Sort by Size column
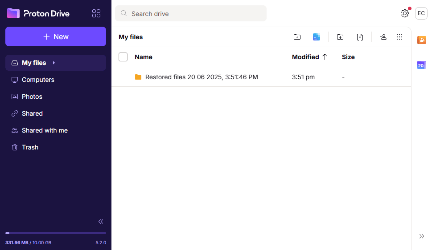 pyautogui.click(x=348, y=57)
